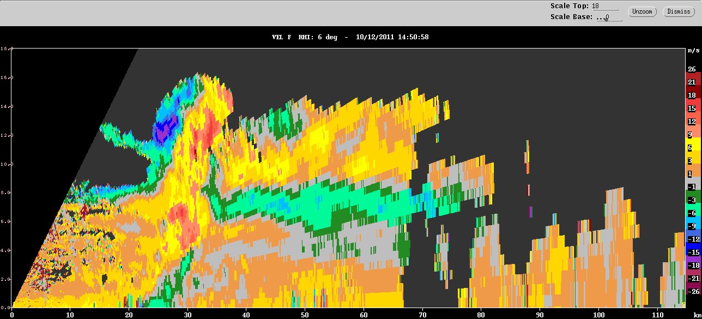Choose the cyan -6 m/s legend swatch
Image resolution: width=702 pixels, height=319 pixels.
692,213
